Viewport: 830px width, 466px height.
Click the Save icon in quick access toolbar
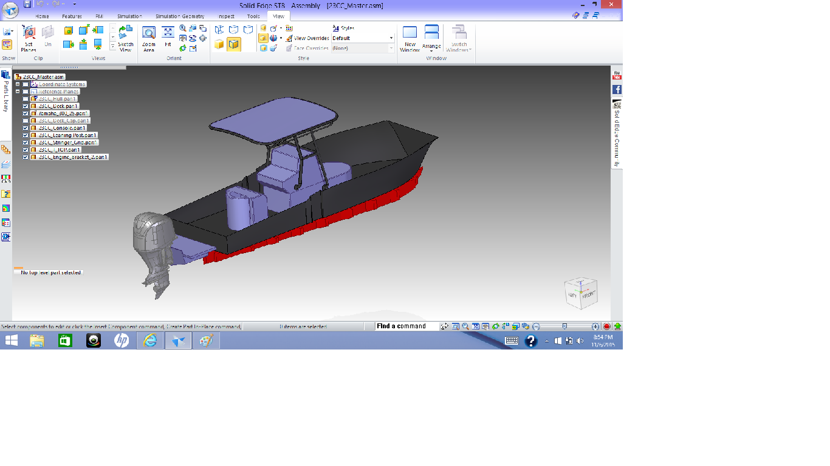tap(27, 4)
